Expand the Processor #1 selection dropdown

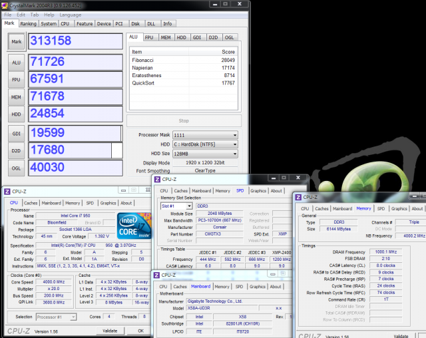(x=56, y=317)
